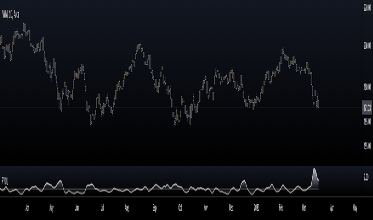The height and width of the screenshot is (220, 373).
Task: Click the 220.00 price axis label
Action: [x=367, y=8]
